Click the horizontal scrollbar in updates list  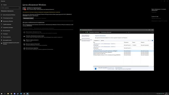[x=121, y=66]
